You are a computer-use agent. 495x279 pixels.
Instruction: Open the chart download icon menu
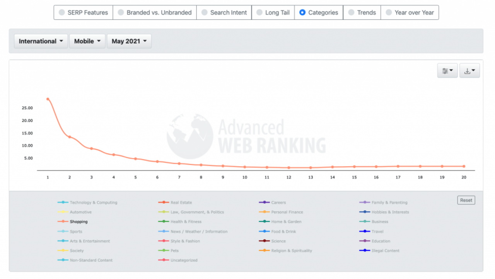[x=469, y=71]
